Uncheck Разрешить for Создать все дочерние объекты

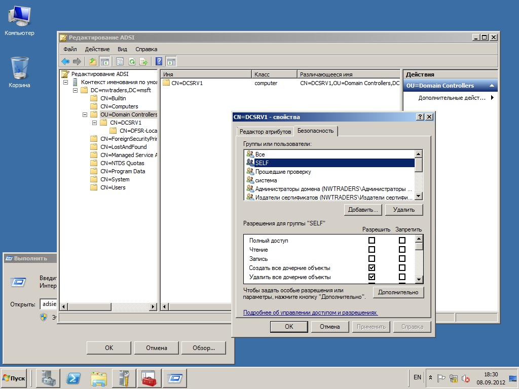[372, 268]
